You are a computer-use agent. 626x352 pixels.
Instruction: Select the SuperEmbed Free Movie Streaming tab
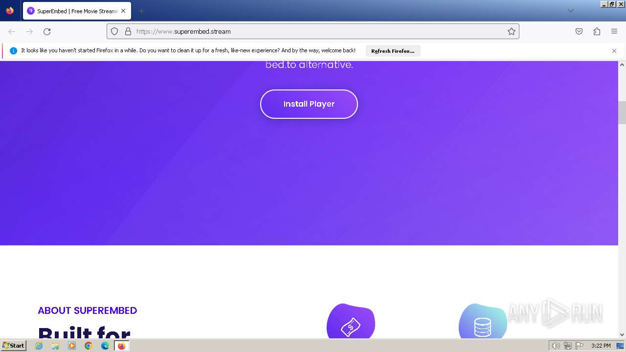tap(77, 11)
